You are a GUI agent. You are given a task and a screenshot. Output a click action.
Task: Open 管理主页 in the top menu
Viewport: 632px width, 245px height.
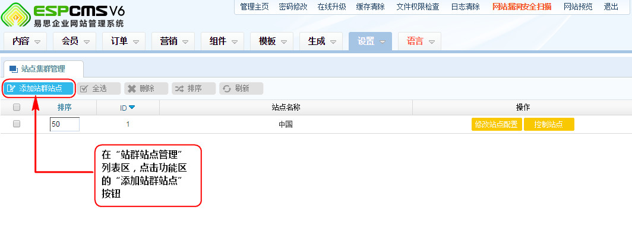[254, 7]
